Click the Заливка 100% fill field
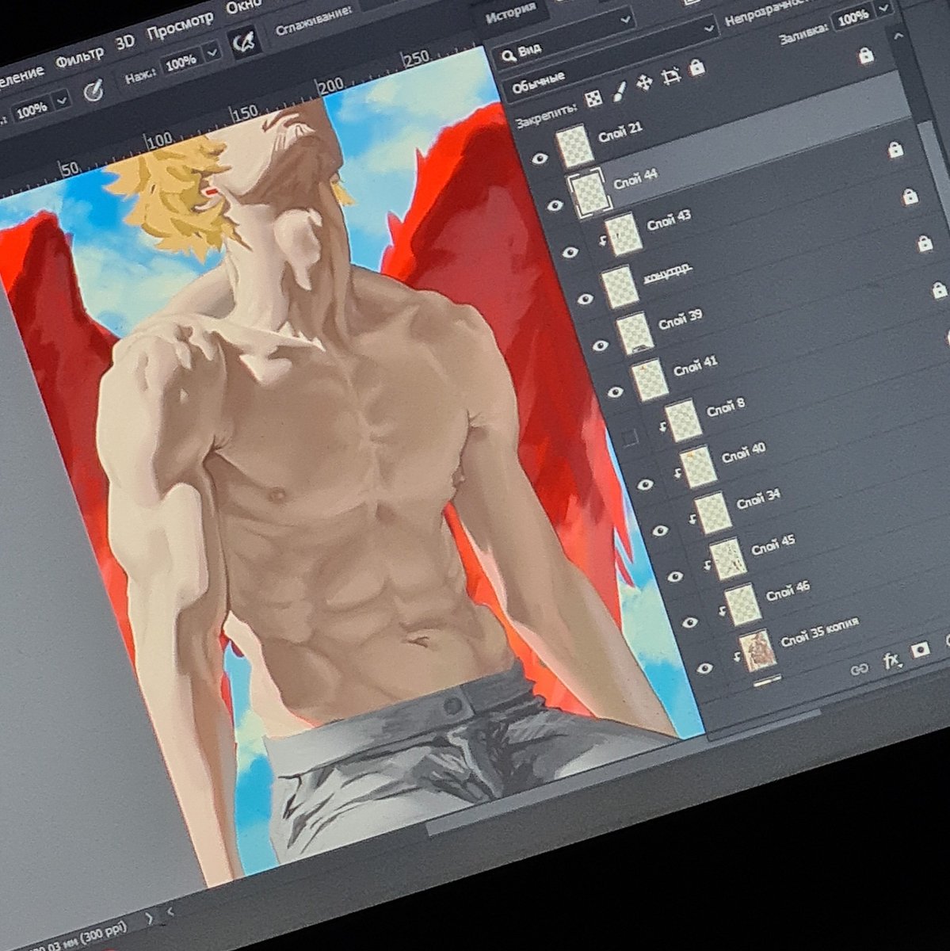 [x=853, y=18]
